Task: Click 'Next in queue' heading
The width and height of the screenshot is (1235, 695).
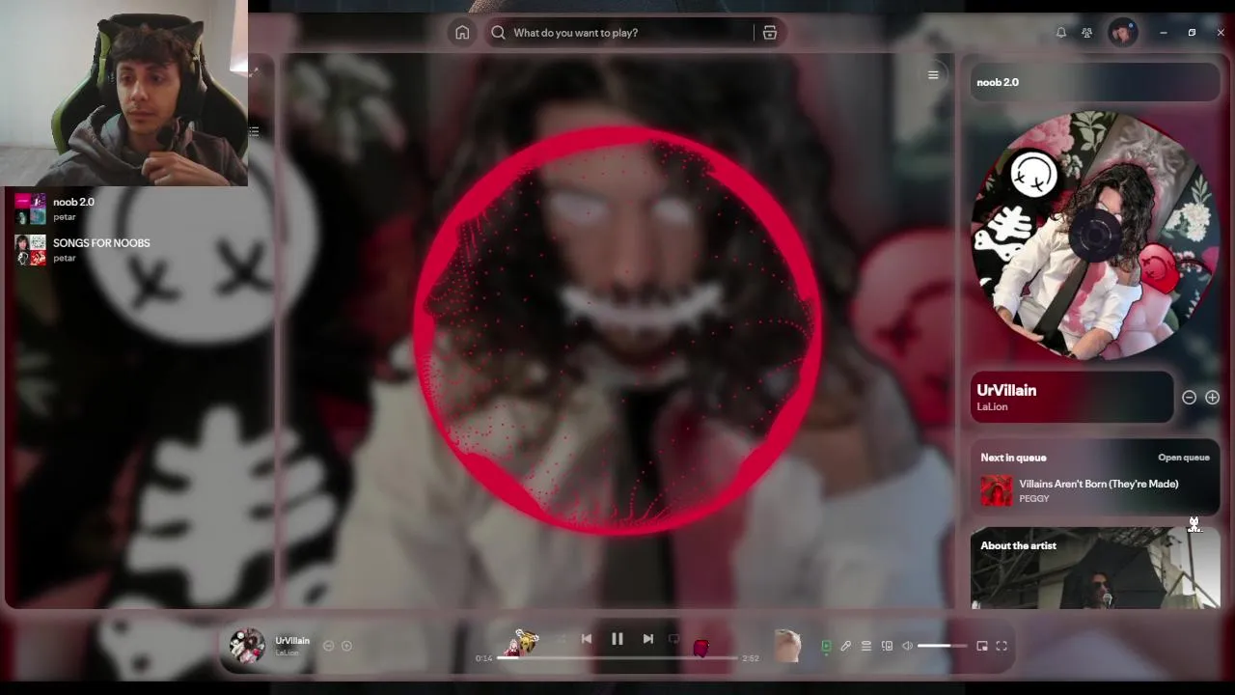Action: pyautogui.click(x=1013, y=458)
